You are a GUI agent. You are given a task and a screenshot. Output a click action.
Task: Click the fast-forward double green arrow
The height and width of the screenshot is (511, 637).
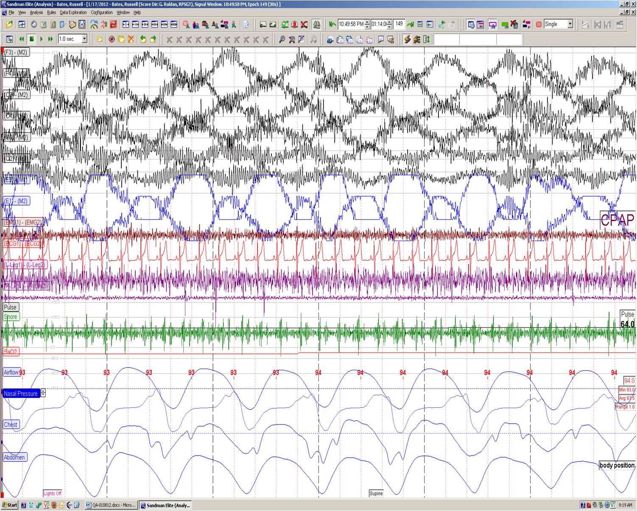coord(50,39)
